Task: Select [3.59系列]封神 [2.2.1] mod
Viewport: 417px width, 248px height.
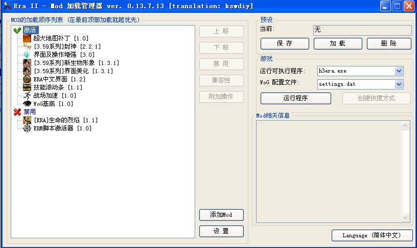Action: 67,47
